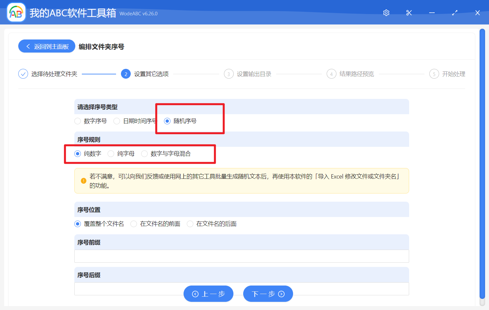The width and height of the screenshot is (489, 310).
Task: Click the circled arrow icon inside 上一步 button
Action: coord(195,294)
